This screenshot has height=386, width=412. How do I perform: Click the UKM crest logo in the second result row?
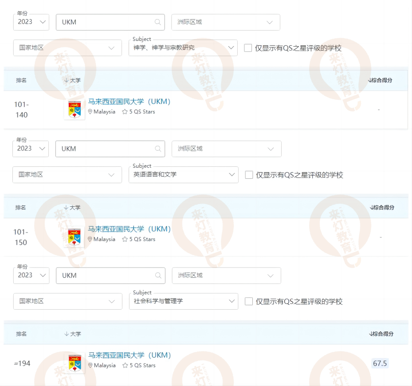pyautogui.click(x=74, y=236)
